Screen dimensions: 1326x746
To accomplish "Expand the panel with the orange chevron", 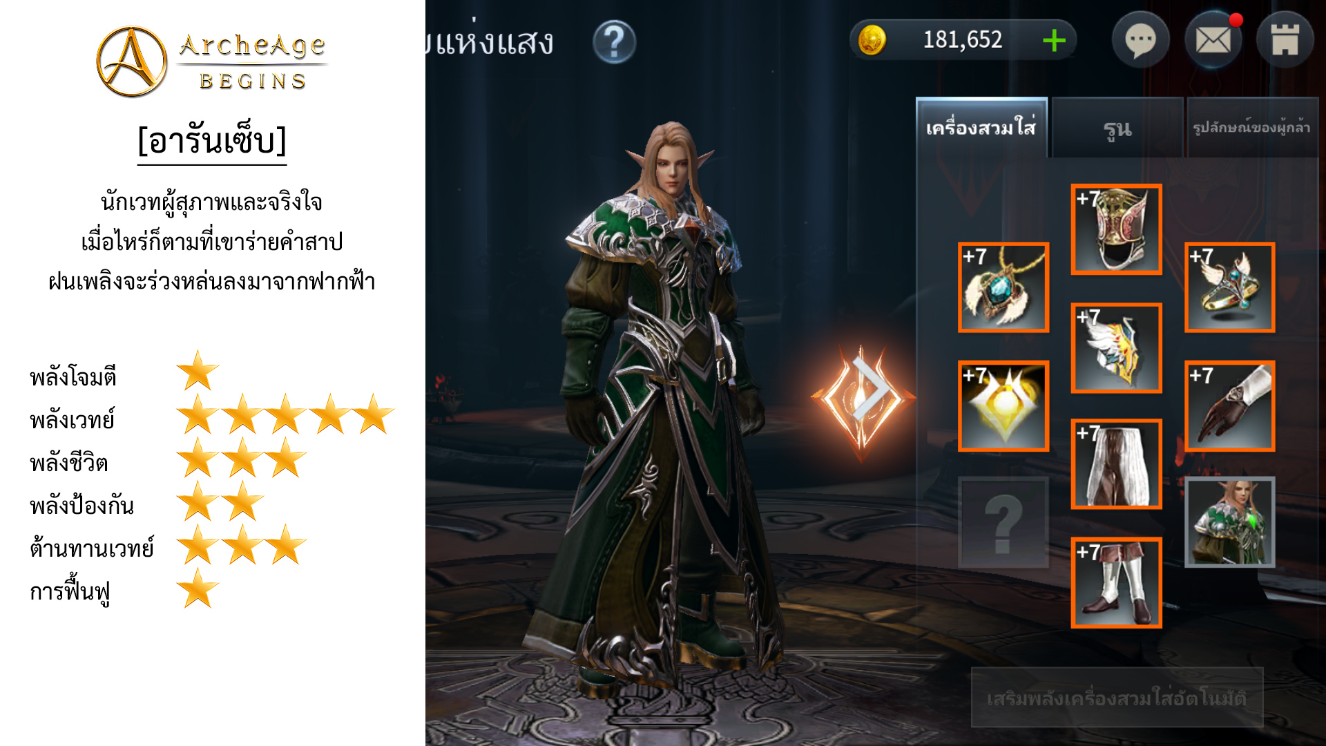I will [x=863, y=401].
